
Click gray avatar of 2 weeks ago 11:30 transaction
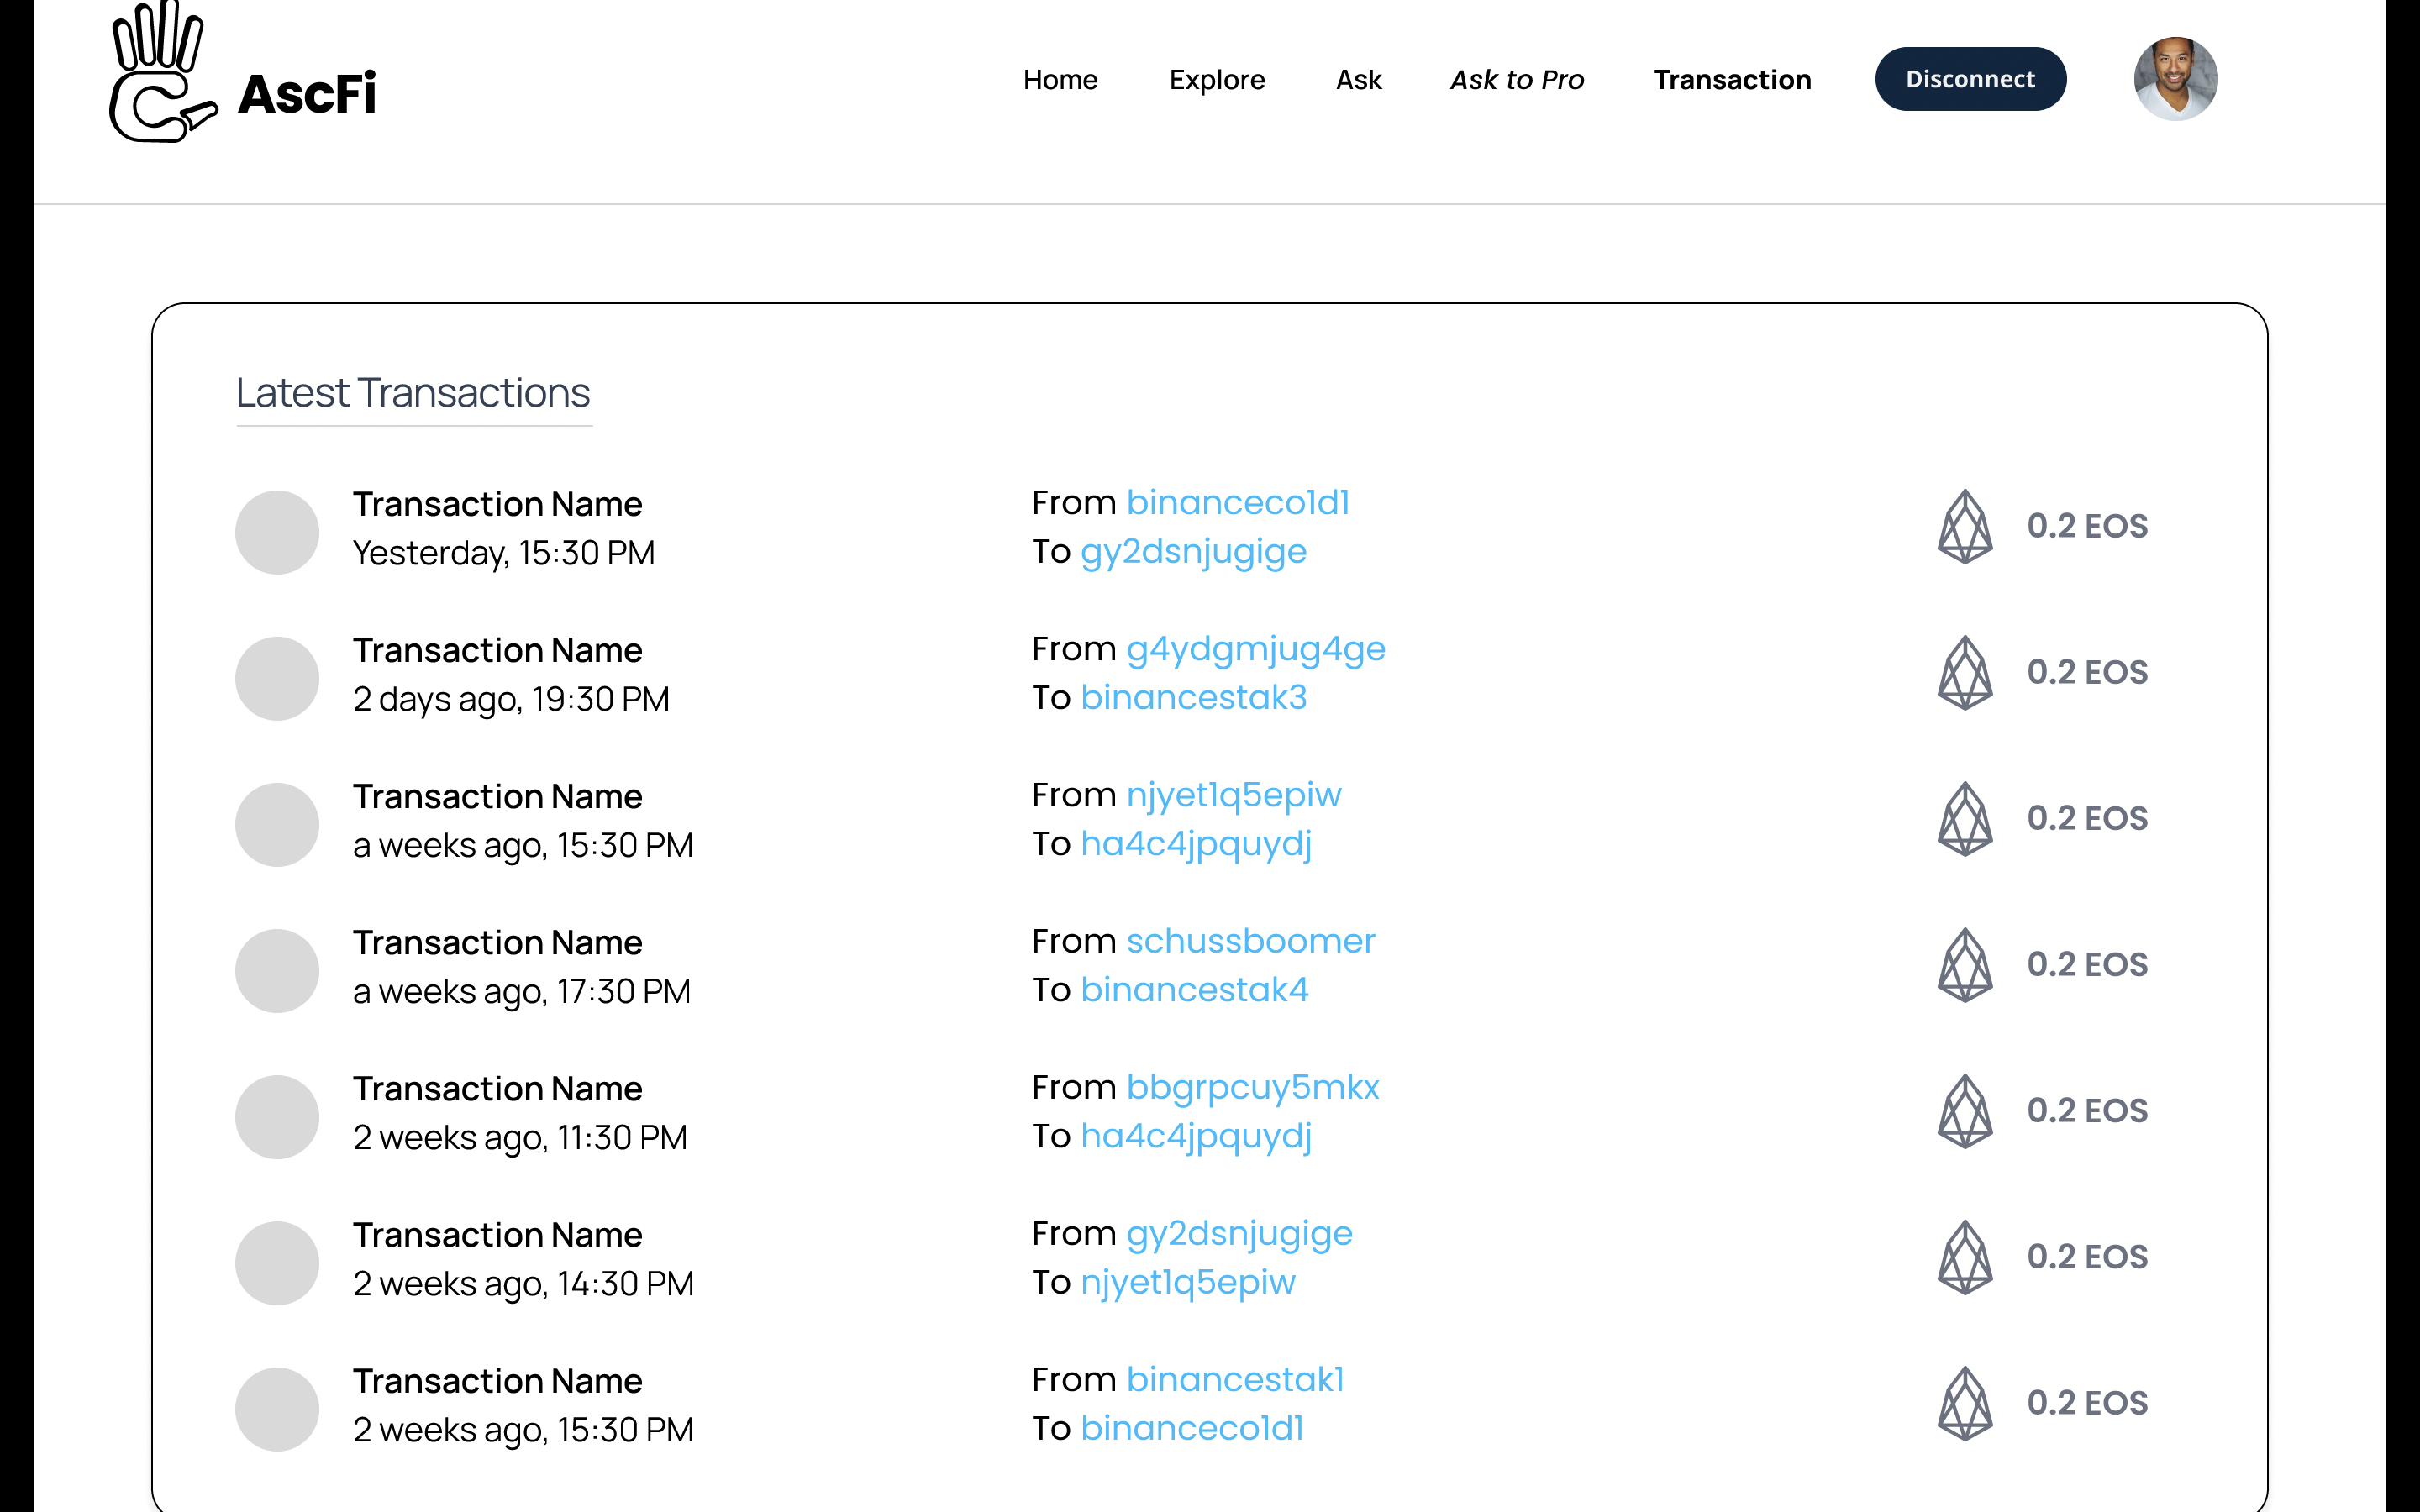[x=277, y=1117]
